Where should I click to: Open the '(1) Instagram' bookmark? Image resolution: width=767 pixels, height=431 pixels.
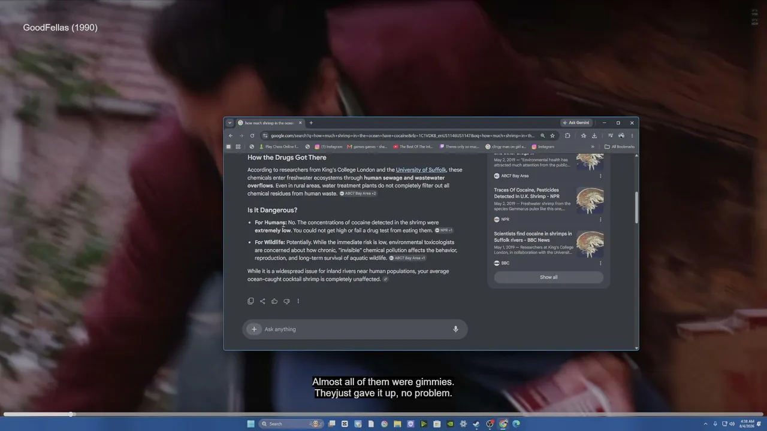[328, 147]
